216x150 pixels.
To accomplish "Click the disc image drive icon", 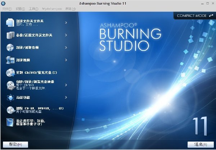I will [11, 85].
